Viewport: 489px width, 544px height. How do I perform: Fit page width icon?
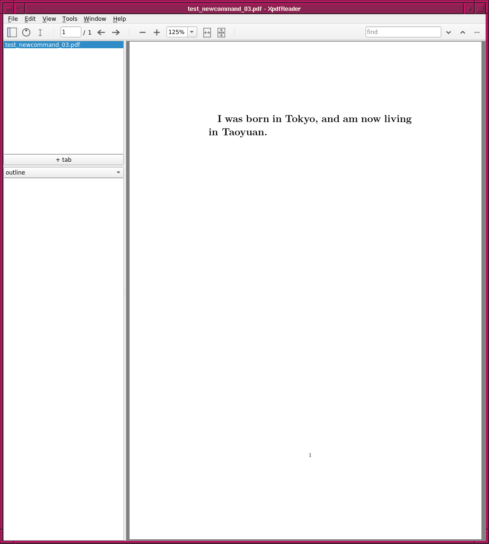tap(207, 32)
